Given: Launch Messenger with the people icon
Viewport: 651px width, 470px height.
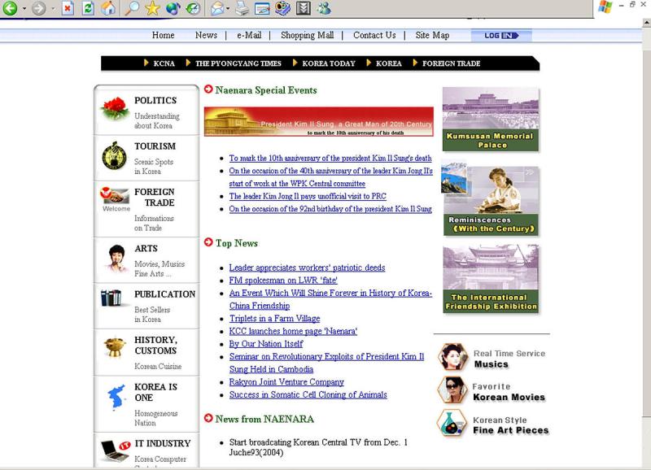Looking at the screenshot, I should point(324,8).
